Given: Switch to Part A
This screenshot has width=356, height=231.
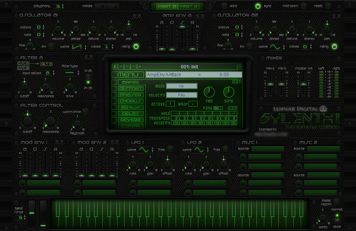Looking at the screenshot, I should pyautogui.click(x=167, y=6).
